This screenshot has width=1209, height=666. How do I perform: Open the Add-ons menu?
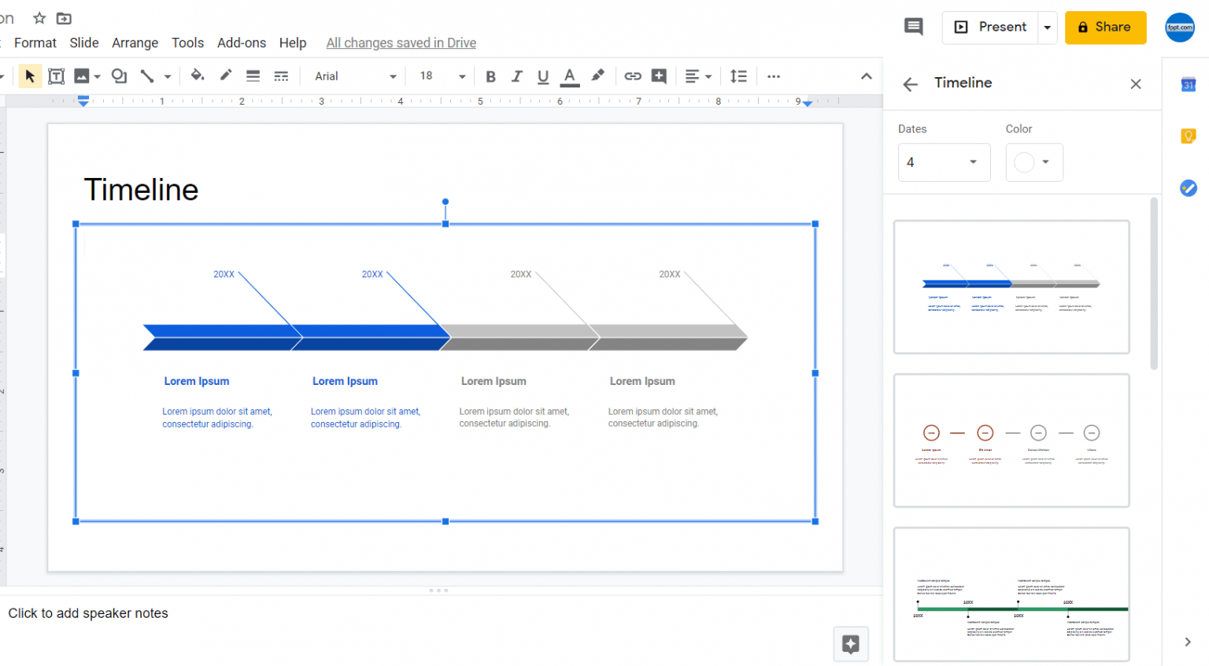241,43
